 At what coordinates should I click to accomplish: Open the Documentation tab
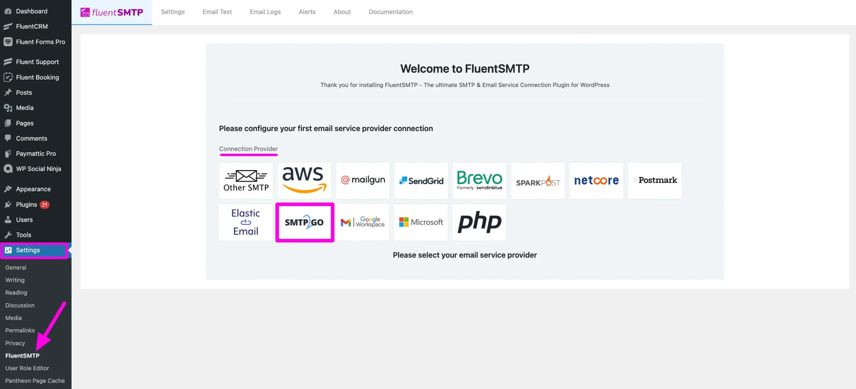[x=391, y=12]
